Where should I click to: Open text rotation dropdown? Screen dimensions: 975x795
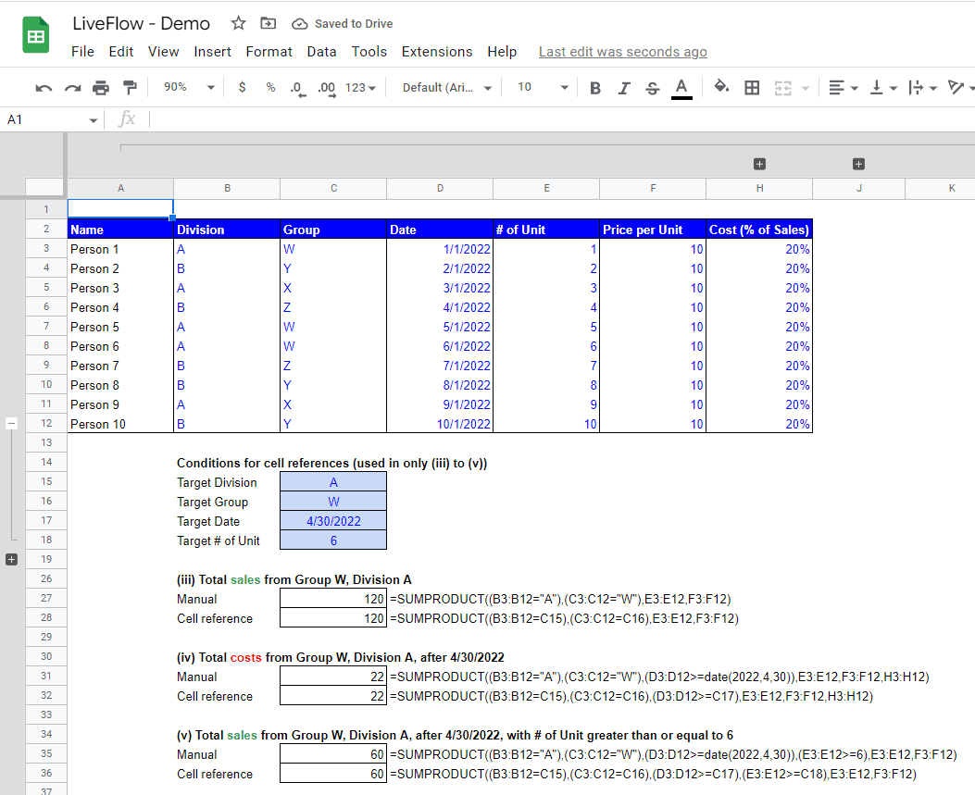[961, 88]
